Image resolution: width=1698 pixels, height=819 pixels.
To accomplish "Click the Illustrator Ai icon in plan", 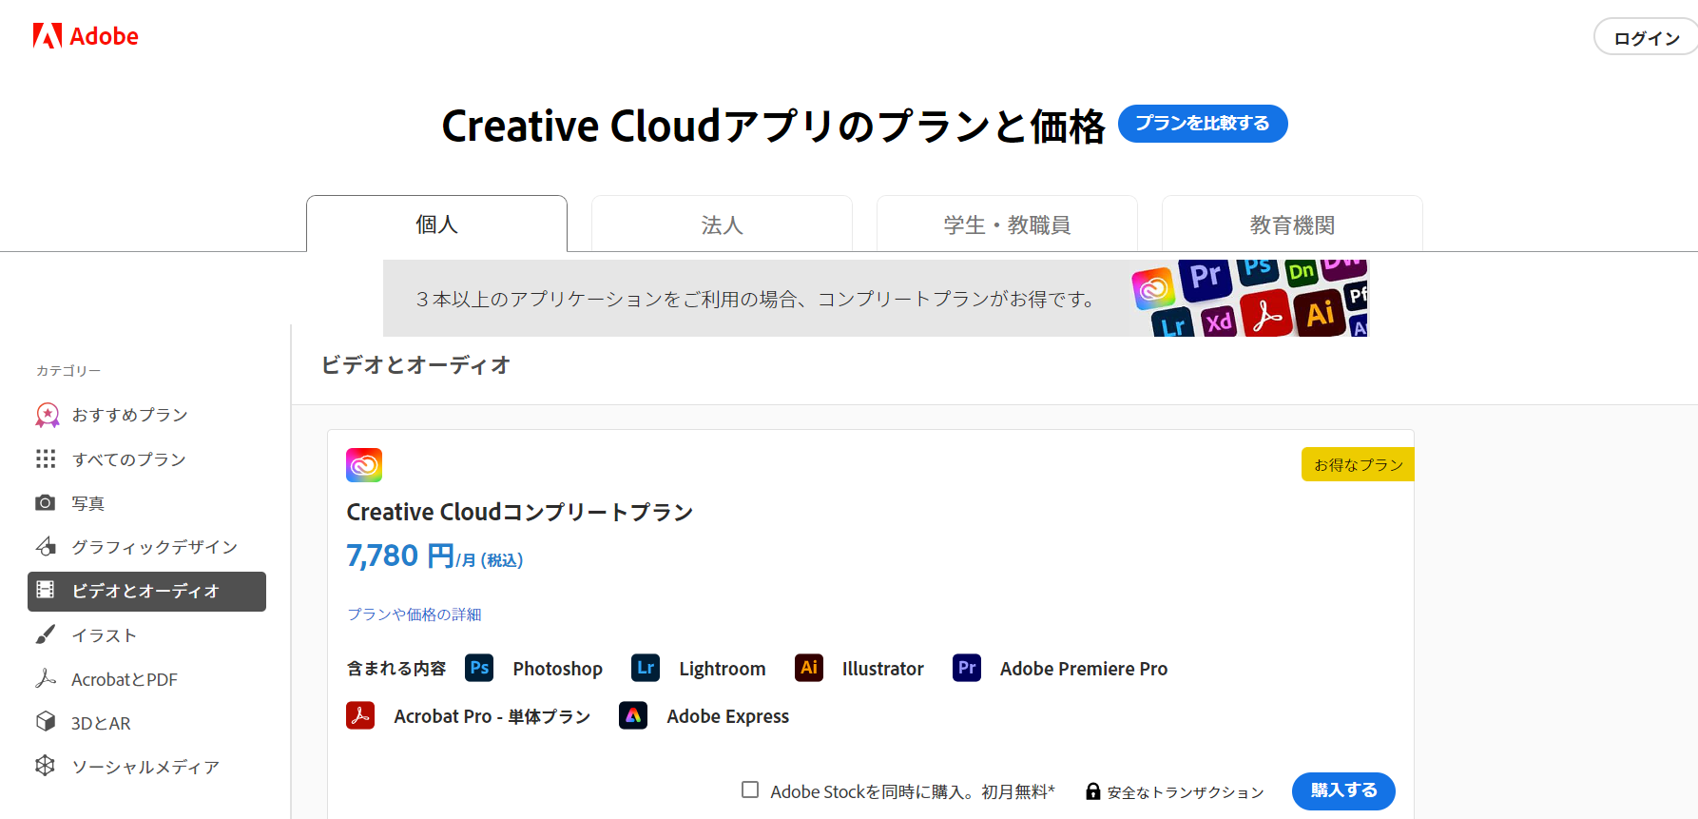I will (x=809, y=668).
